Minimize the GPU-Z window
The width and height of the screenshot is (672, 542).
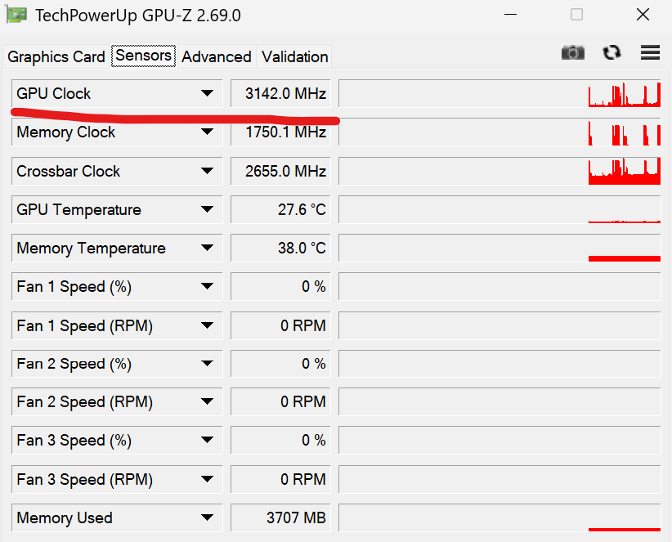tap(511, 15)
